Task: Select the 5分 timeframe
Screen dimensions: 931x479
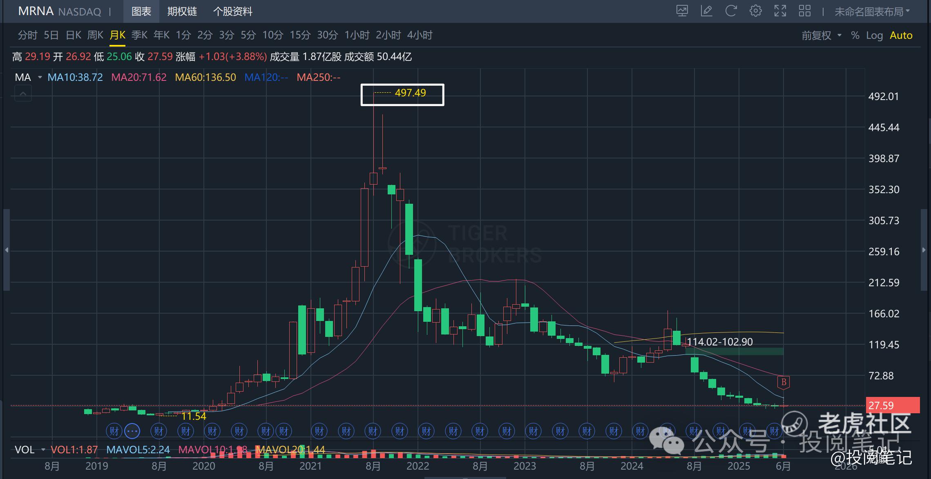Action: point(248,35)
